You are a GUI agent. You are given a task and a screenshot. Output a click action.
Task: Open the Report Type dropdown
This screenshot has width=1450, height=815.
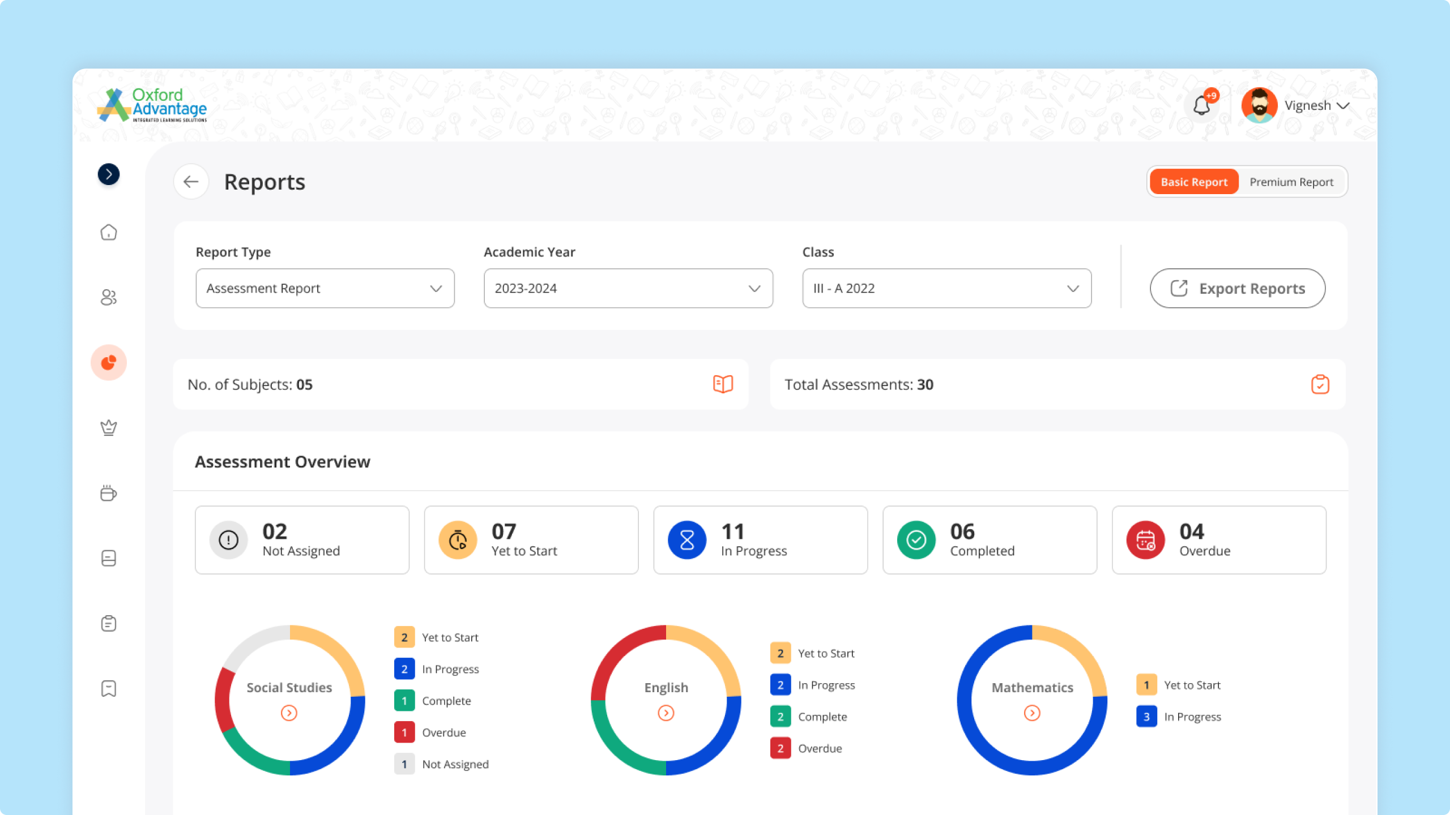tap(325, 288)
